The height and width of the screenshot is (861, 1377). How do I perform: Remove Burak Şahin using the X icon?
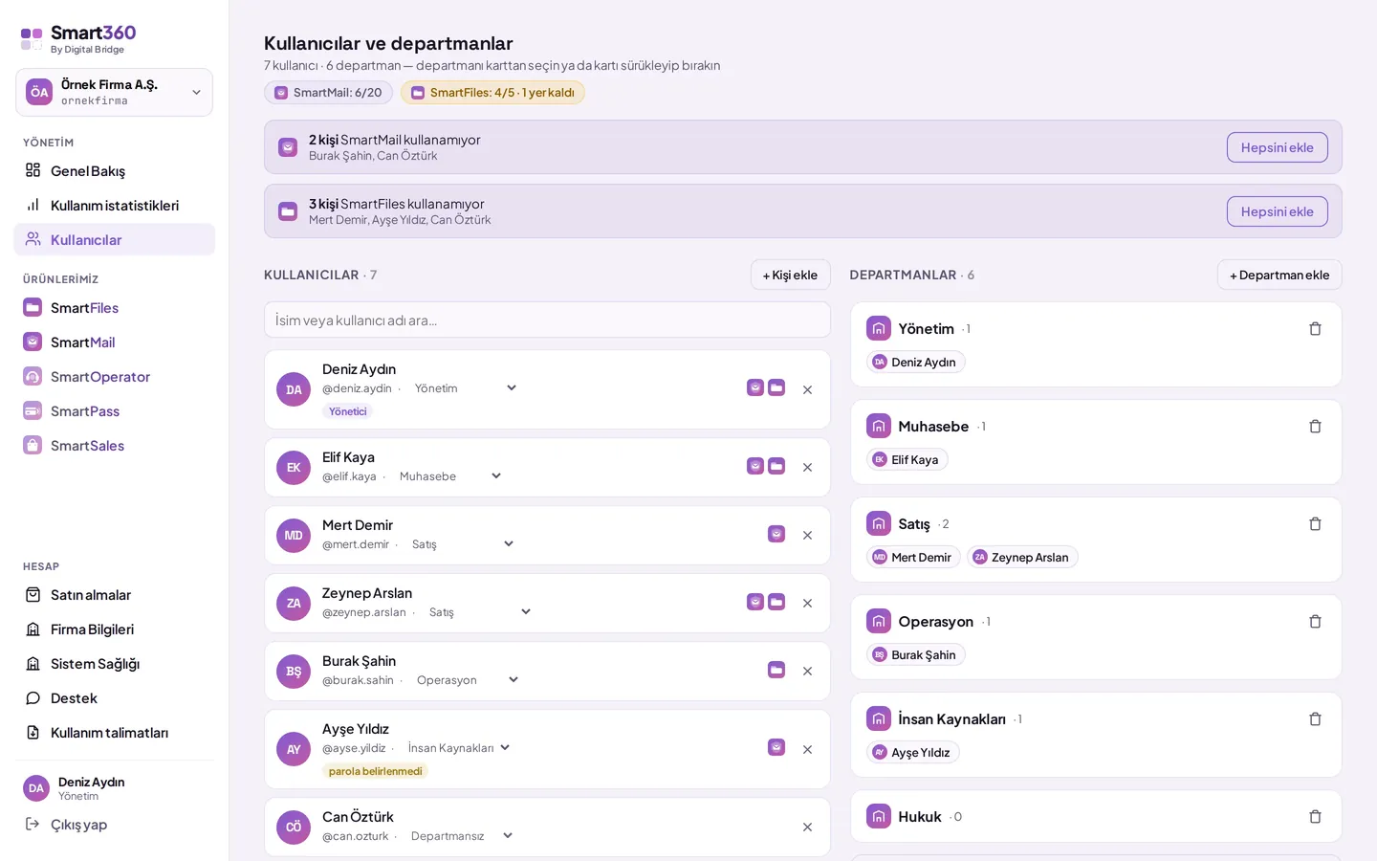tap(807, 672)
